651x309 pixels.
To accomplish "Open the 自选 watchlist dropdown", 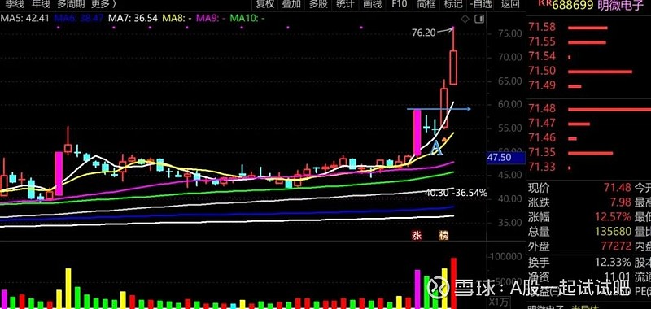I will coord(482,4).
